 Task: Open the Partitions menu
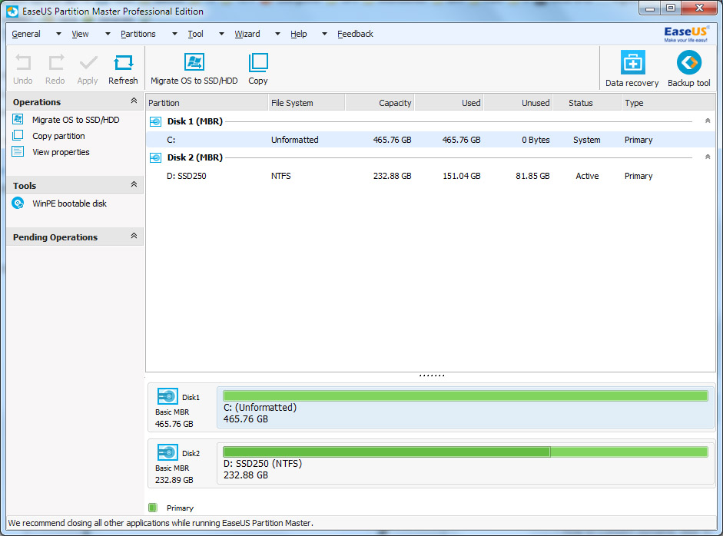tap(138, 34)
